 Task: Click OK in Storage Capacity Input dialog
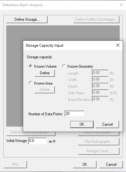82,124
